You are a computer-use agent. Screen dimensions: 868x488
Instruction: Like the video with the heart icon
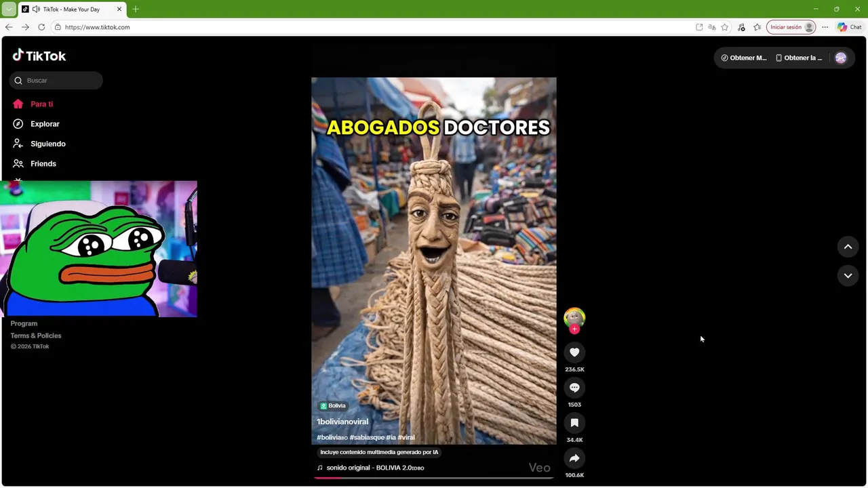[x=574, y=352]
